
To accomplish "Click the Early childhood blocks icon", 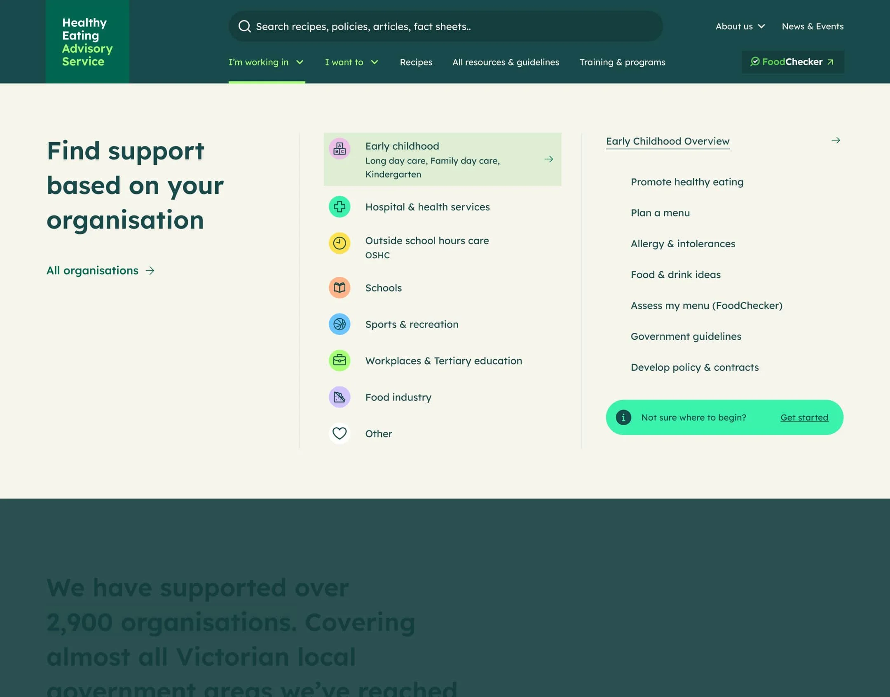I will tap(339, 149).
